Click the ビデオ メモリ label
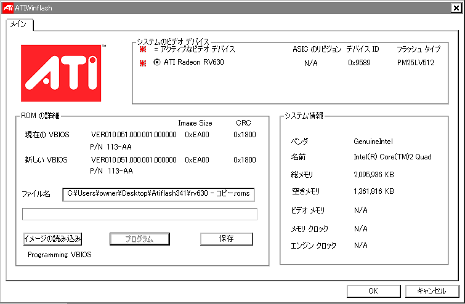Screen dimensions: 465x304 click(x=308, y=210)
